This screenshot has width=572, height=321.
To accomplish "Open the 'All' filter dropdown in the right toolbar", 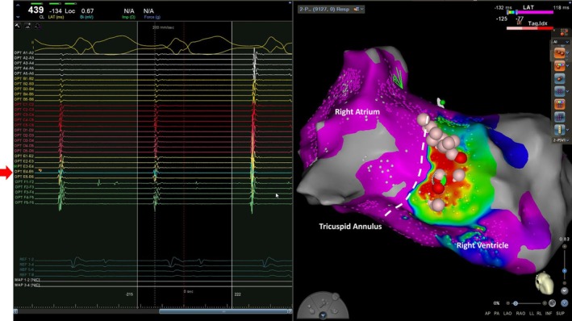I will coord(561,42).
